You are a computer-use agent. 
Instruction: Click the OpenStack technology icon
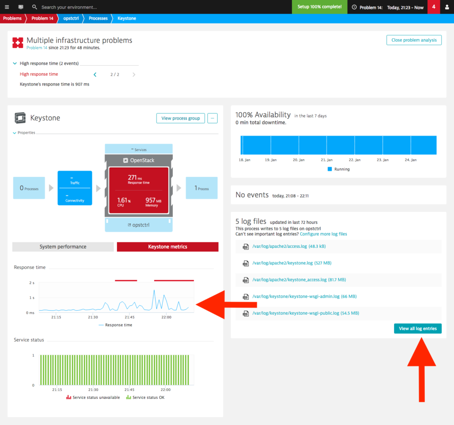coord(125,160)
